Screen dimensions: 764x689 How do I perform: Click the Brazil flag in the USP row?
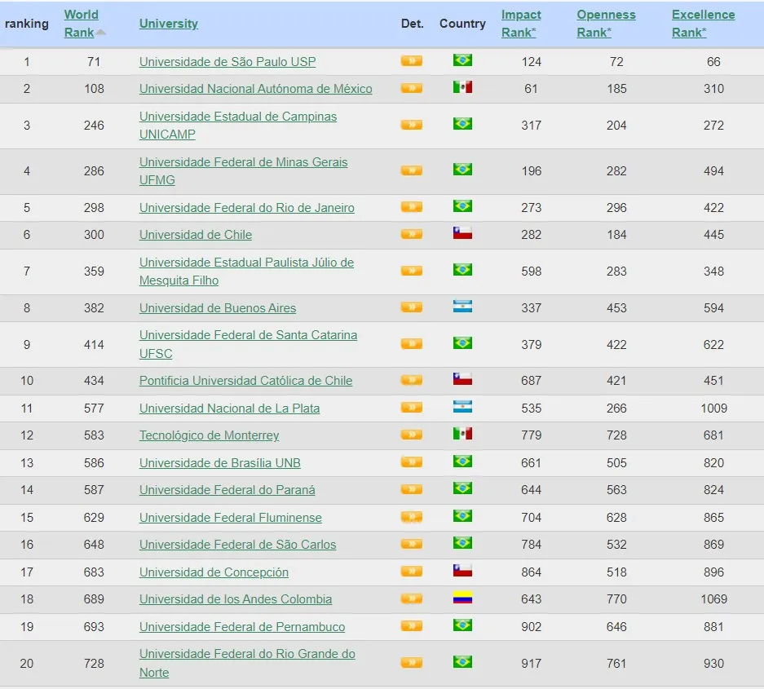(462, 60)
